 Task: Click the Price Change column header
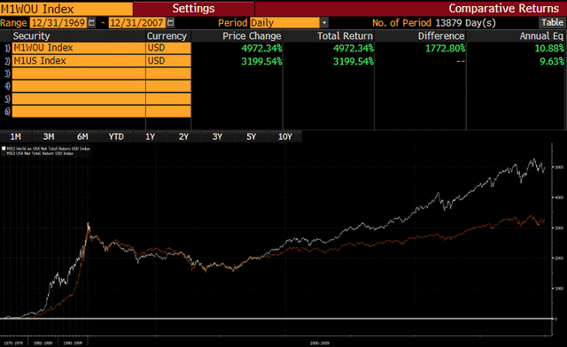(252, 36)
